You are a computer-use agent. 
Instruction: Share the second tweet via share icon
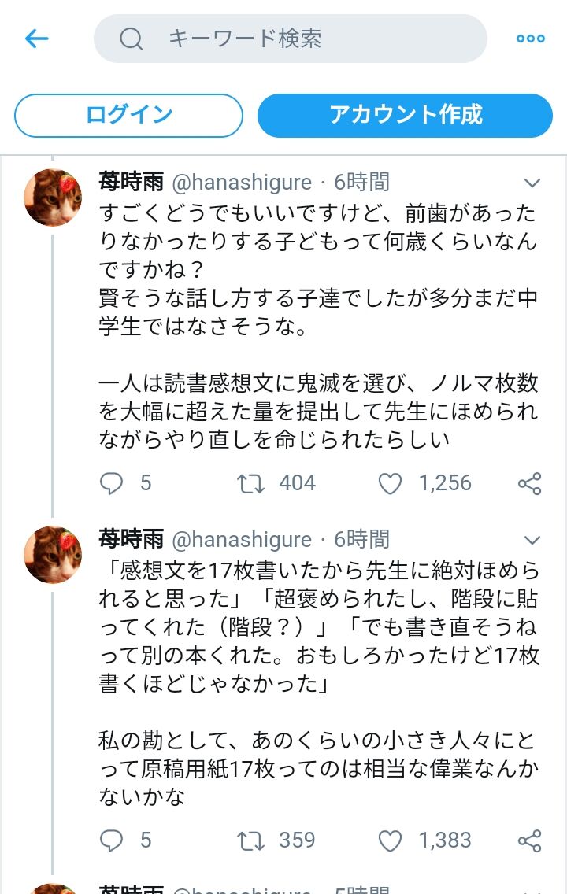pyautogui.click(x=529, y=841)
